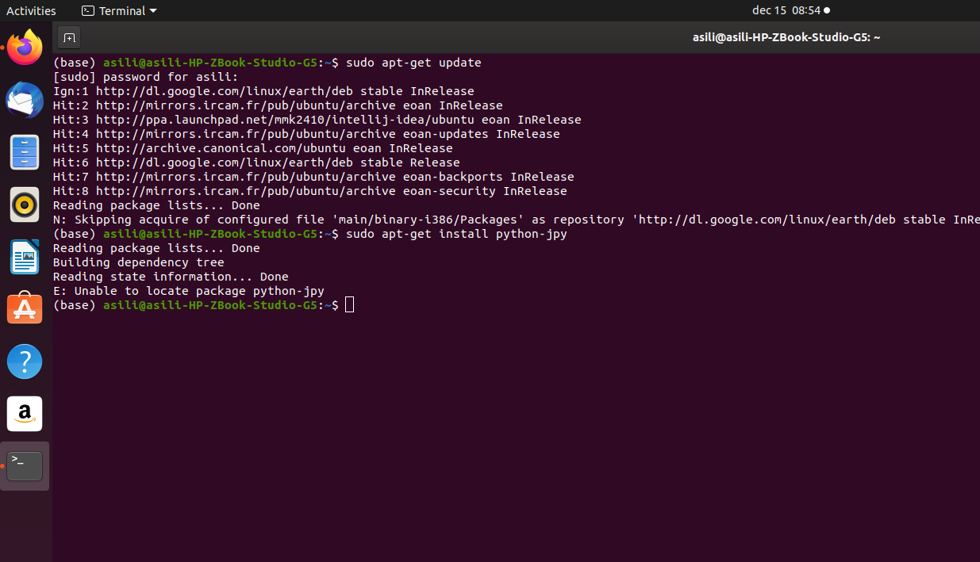Click 'Reading state information... Done' line
Viewport: 980px width, 562px height.
pyautogui.click(x=171, y=277)
